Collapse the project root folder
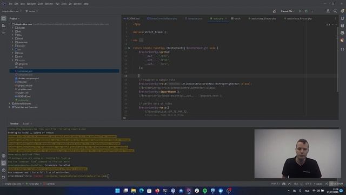Image resolution: width=346 pixels, height=195 pixels. (x=10, y=24)
